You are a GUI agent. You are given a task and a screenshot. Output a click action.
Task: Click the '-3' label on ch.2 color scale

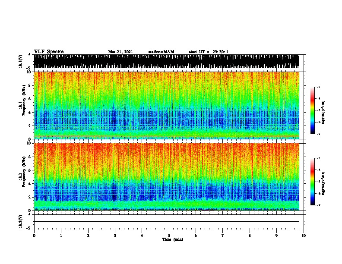click(318, 158)
